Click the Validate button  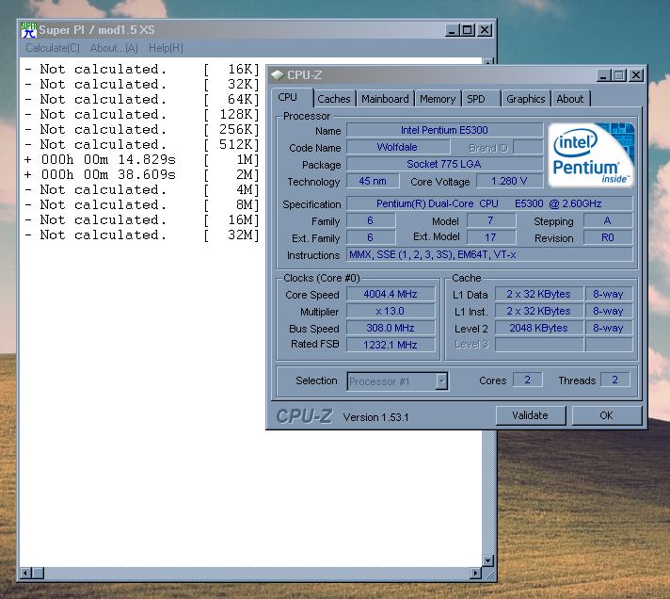531,415
